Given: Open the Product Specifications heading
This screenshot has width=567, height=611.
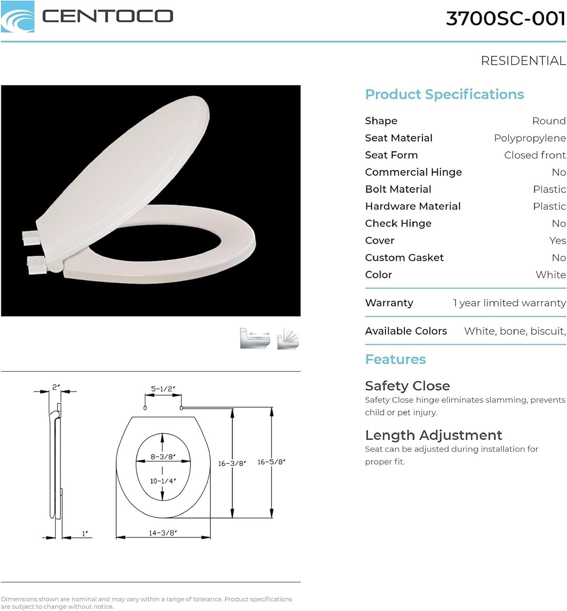Looking at the screenshot, I should (444, 94).
